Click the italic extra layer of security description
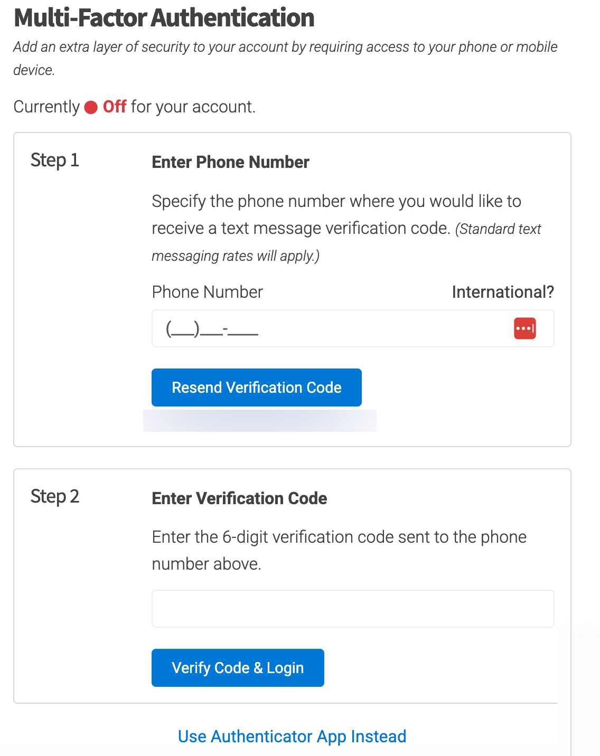The image size is (600, 756). click(x=285, y=58)
